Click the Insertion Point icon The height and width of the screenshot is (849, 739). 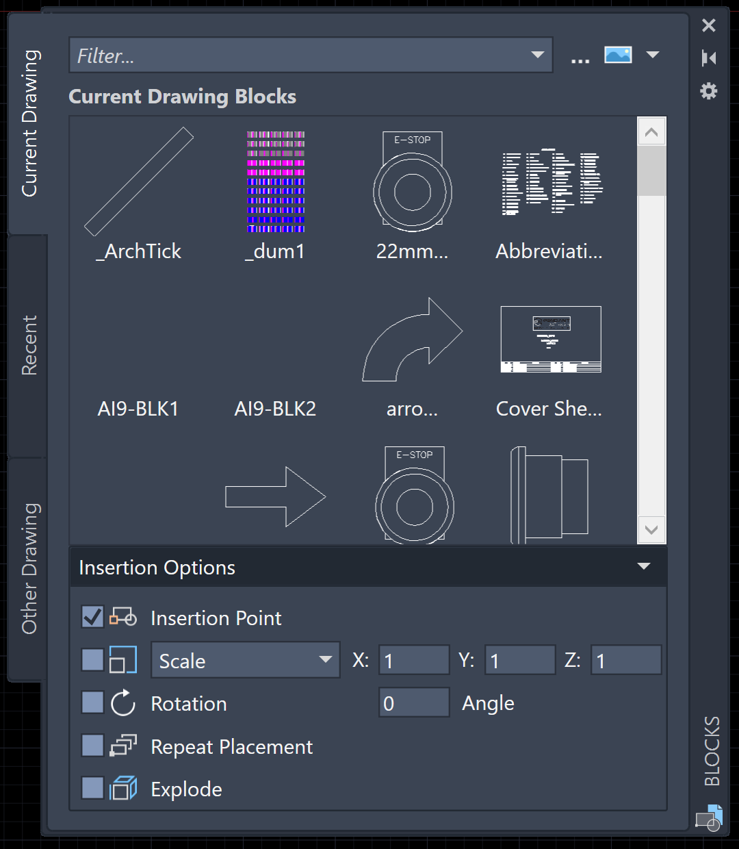coord(123,617)
